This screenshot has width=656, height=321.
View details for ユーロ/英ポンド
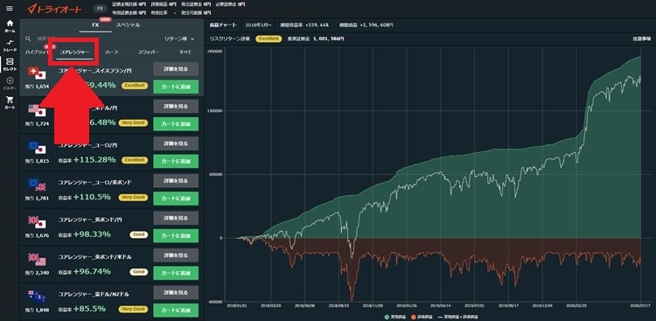tap(176, 180)
